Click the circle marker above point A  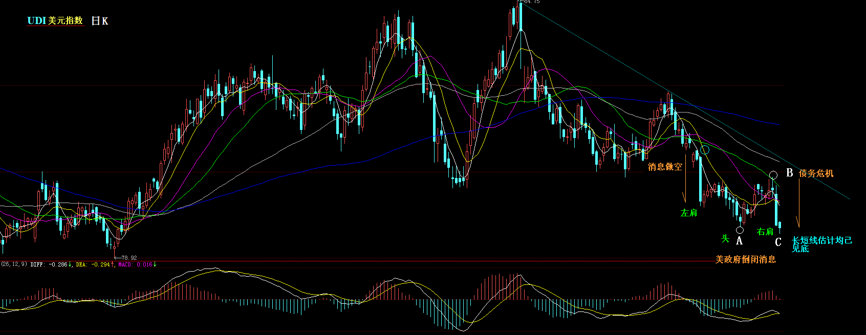740,230
